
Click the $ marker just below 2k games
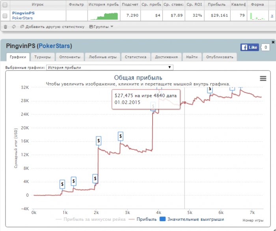[95, 179]
